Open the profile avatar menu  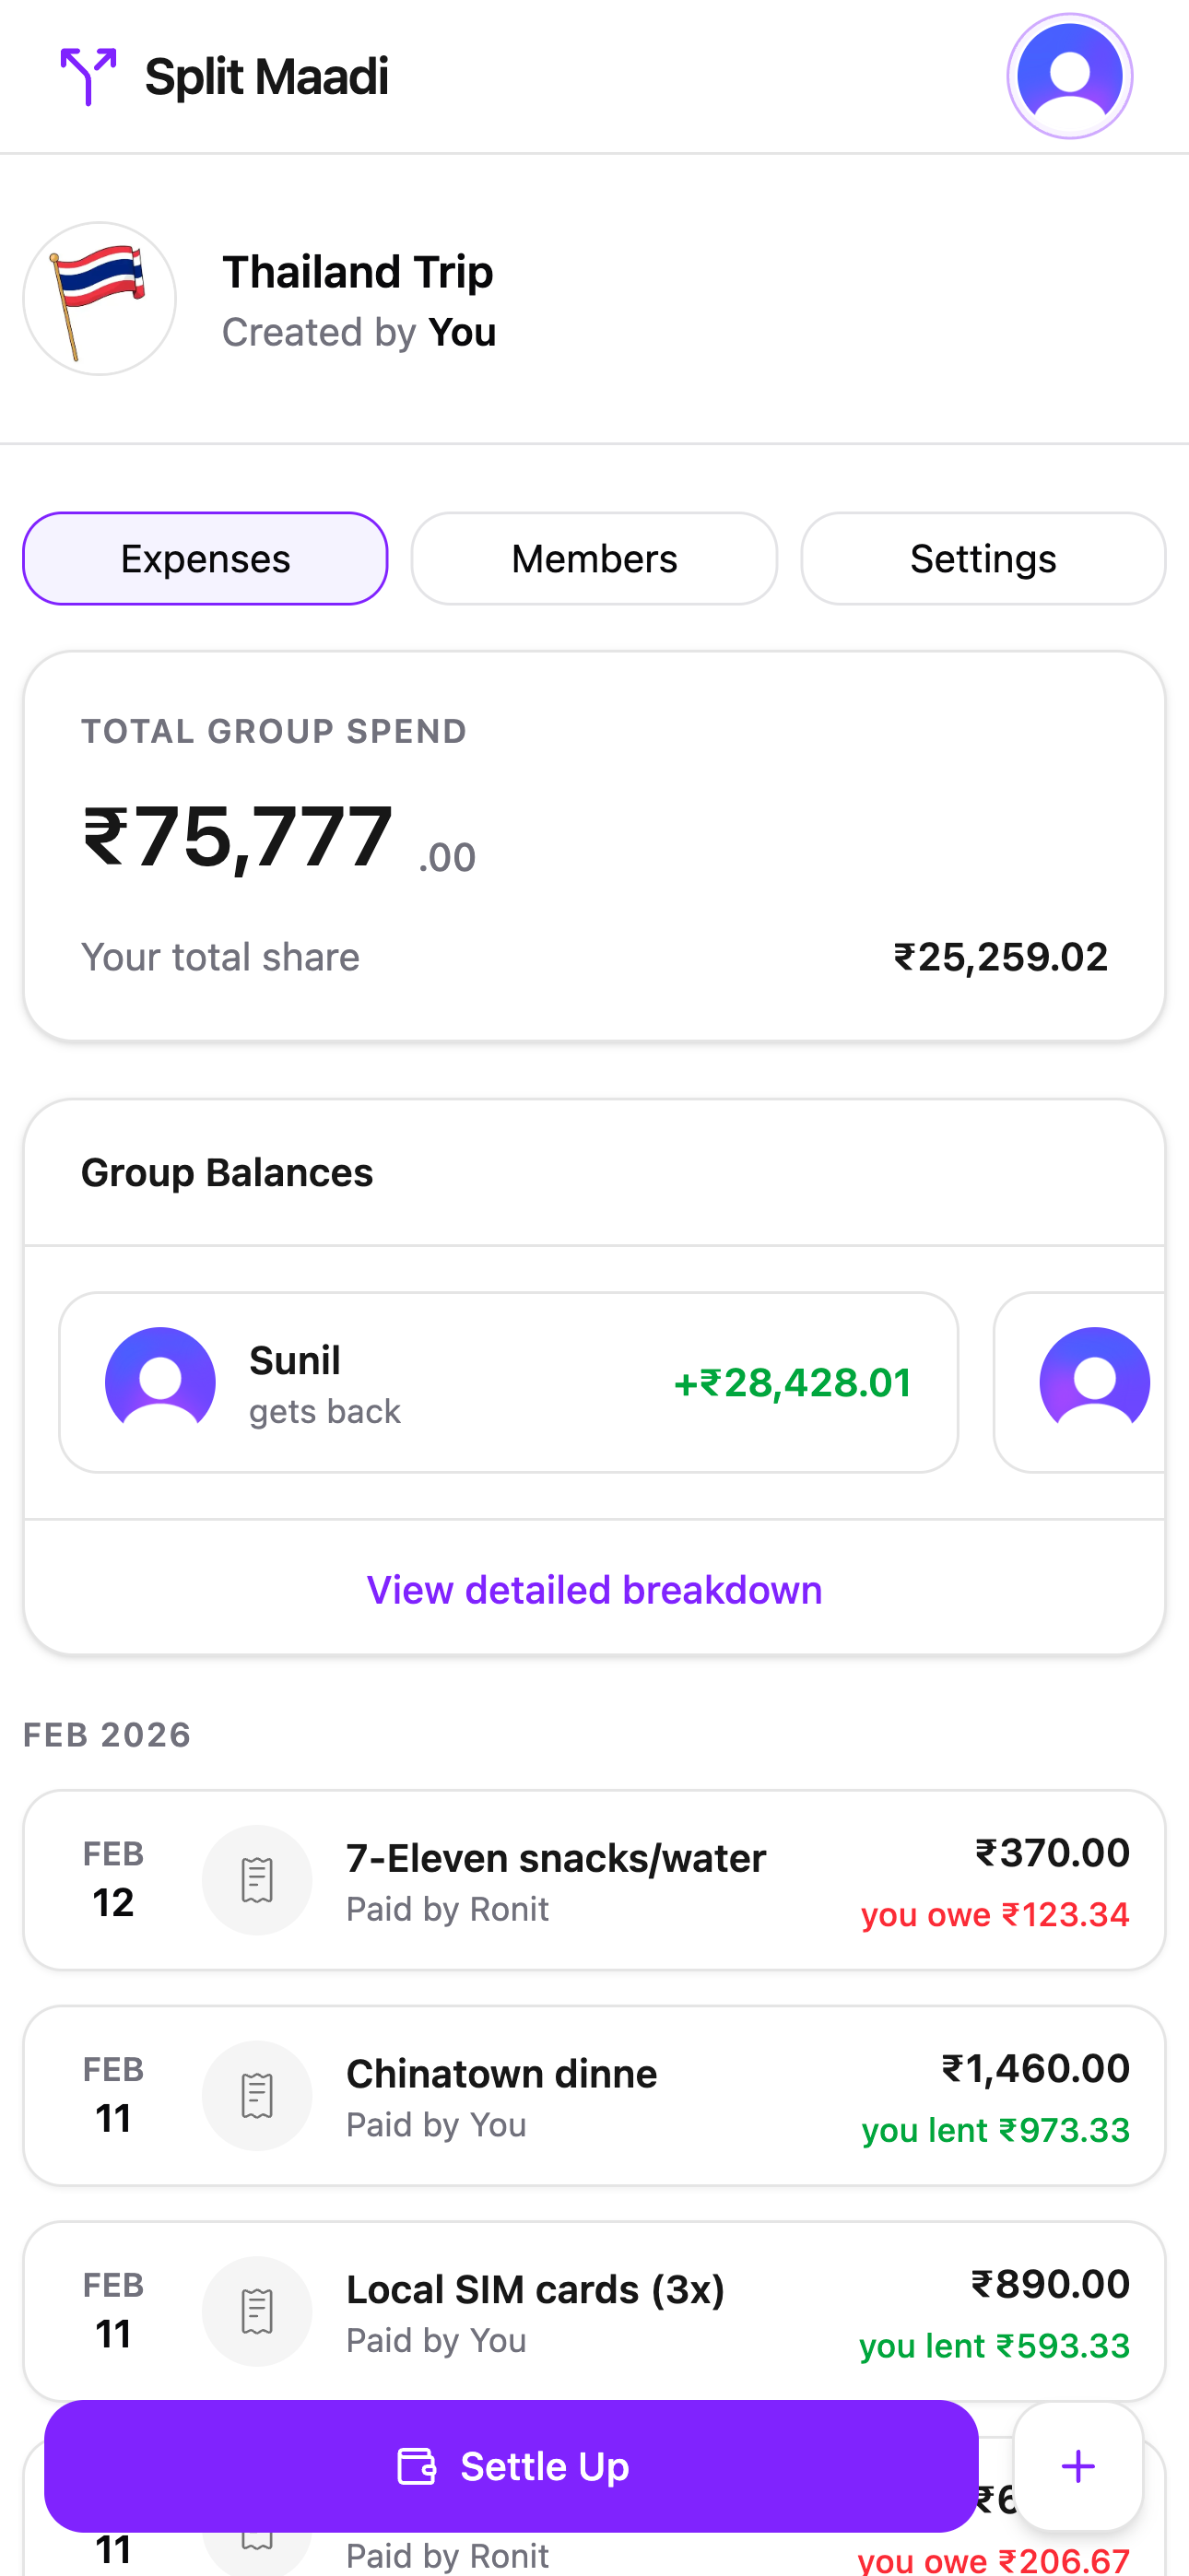[x=1069, y=76]
